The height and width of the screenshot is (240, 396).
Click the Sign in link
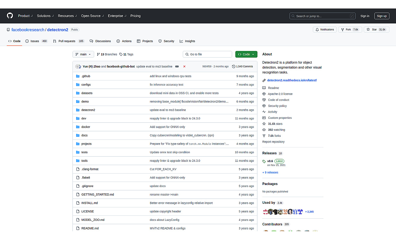pos(365,16)
